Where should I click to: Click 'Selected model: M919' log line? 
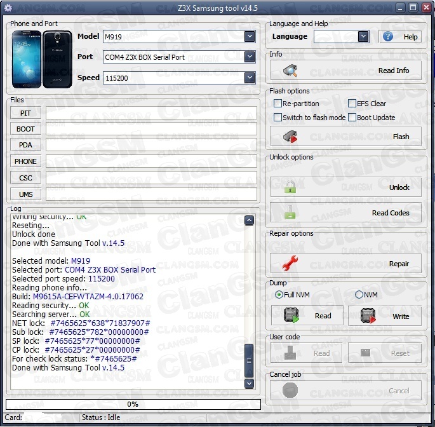tap(51, 261)
